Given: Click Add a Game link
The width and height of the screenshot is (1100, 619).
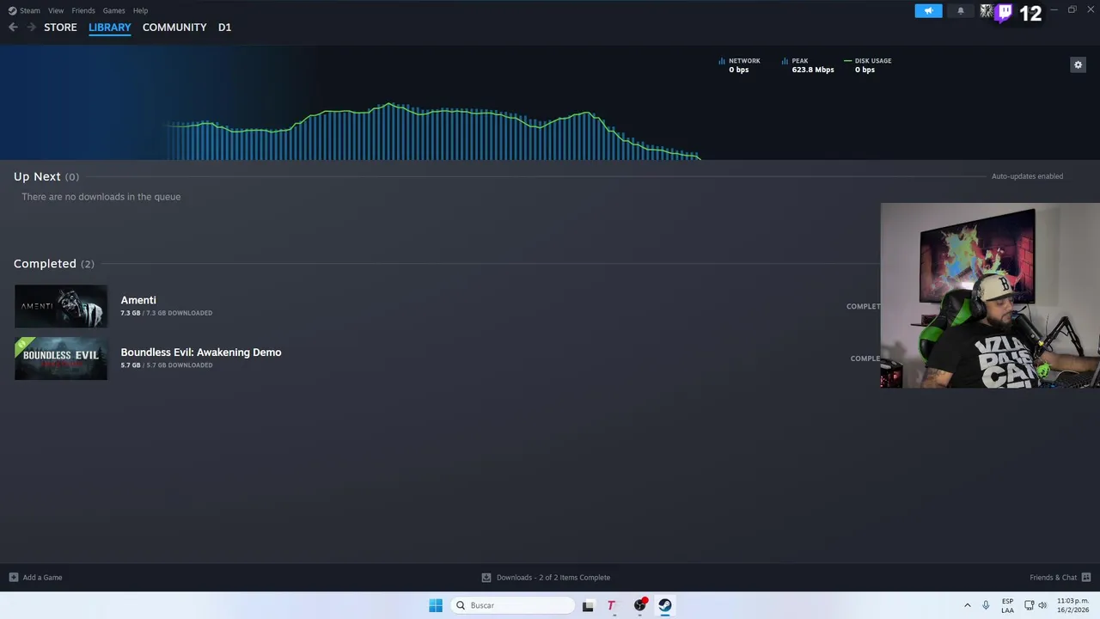Looking at the screenshot, I should coord(42,578).
